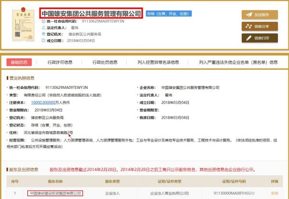Image resolution: width=289 pixels, height=199 pixels.
Task: Click the company title 中国雄安集团公共服务管理有限公司
Action: (91, 14)
